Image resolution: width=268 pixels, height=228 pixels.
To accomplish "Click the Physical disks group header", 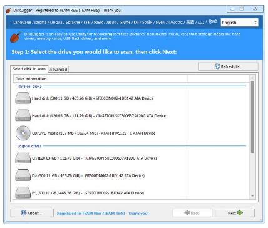I will 29,86.
